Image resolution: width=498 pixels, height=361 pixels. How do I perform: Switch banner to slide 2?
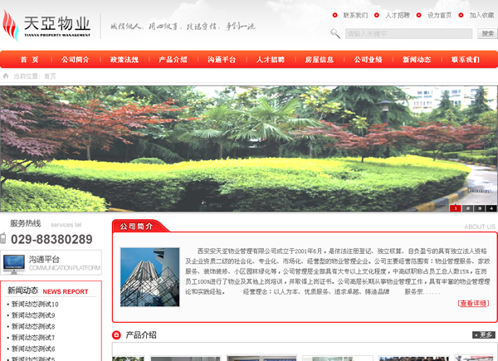467,208
